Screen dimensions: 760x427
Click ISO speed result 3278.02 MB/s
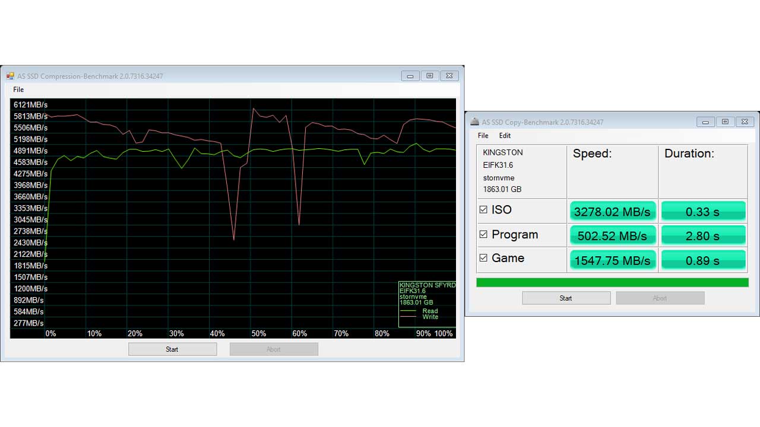612,212
